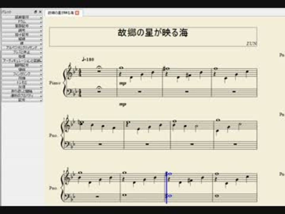Click the Pno label of the third system
285x214 pixels.
[53, 188]
